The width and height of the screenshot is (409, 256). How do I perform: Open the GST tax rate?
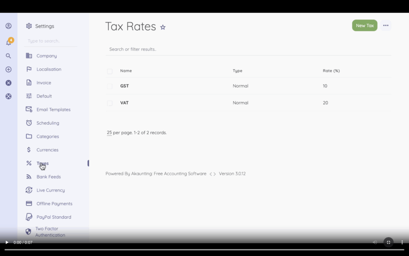pos(125,86)
